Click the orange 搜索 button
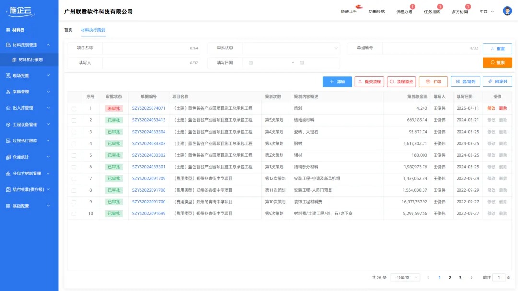Screen dimensions: 518x291 tap(497, 62)
